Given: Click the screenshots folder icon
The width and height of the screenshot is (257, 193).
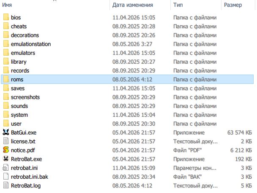Looking at the screenshot, I should click(x=6, y=96).
